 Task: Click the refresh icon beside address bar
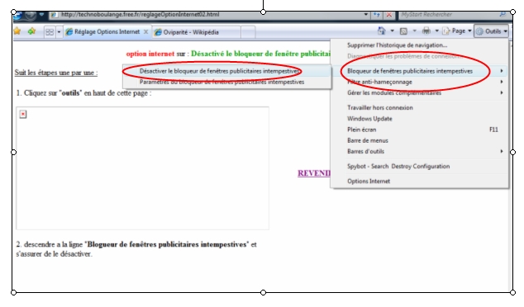coord(377,15)
